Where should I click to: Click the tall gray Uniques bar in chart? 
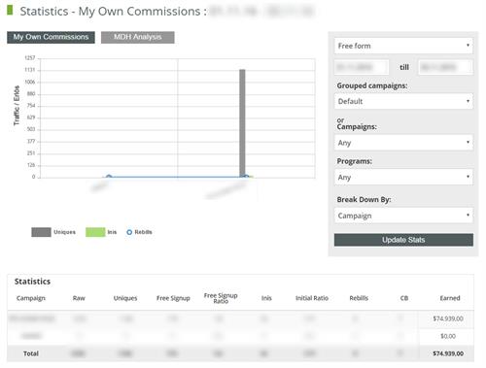(242, 123)
